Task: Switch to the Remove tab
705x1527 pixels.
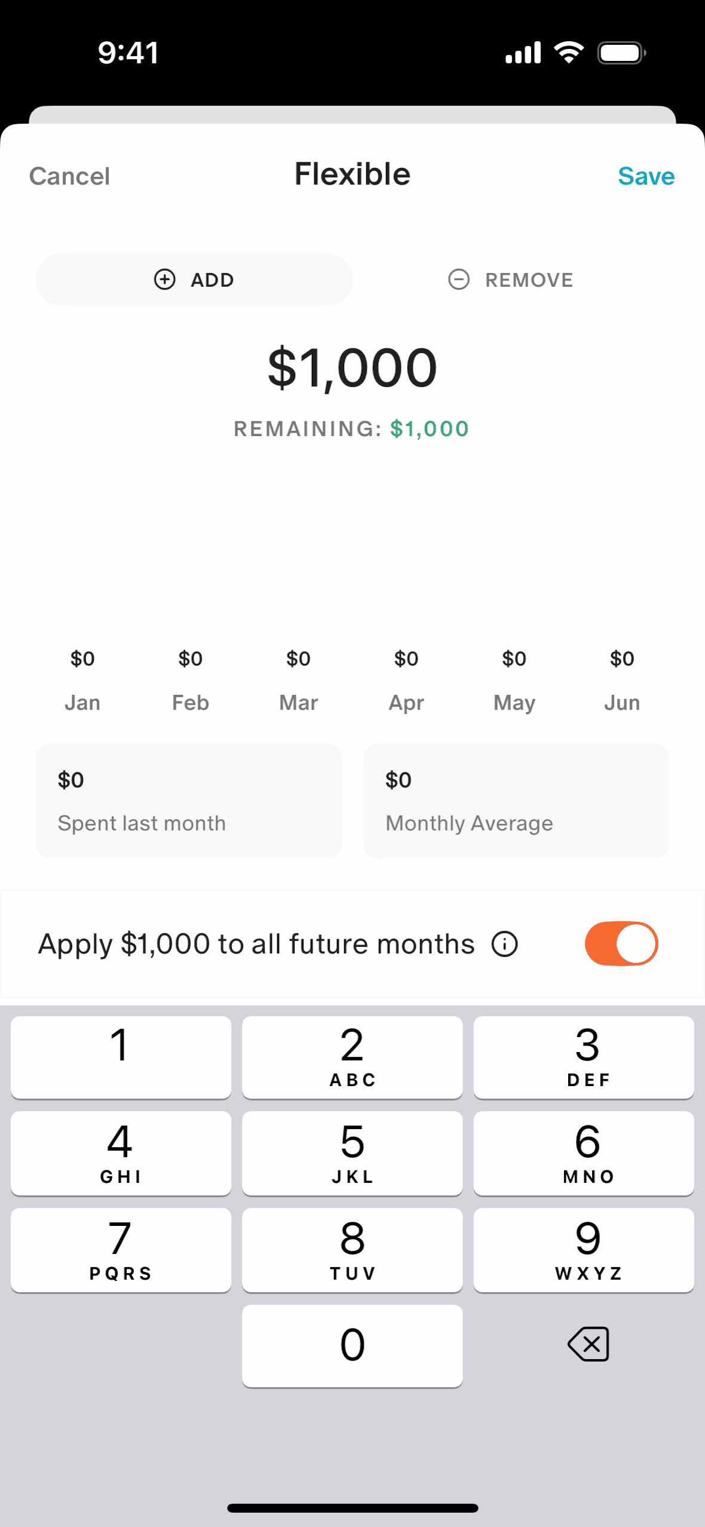Action: pyautogui.click(x=511, y=280)
